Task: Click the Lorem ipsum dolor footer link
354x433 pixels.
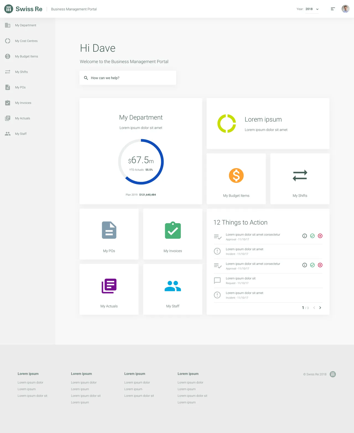Action: [30, 382]
